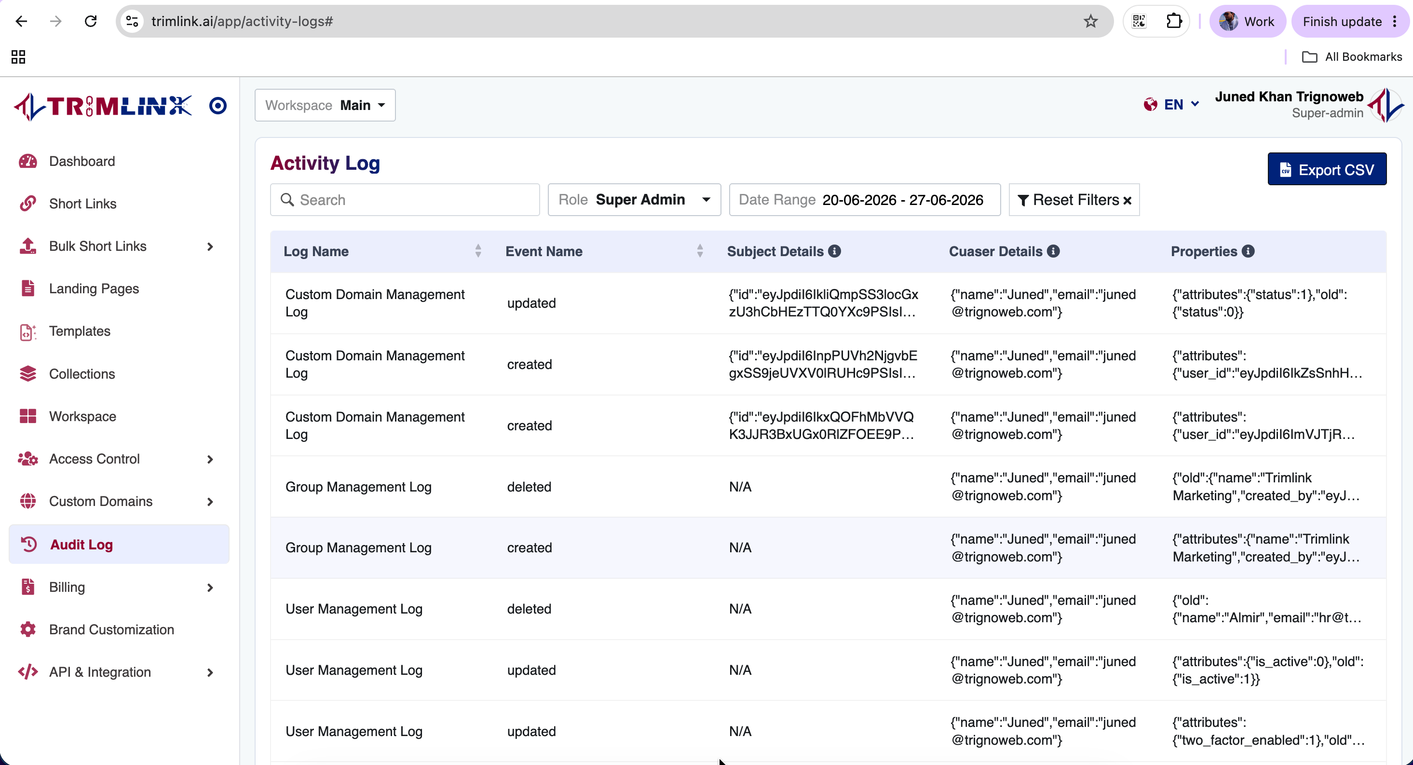Image resolution: width=1413 pixels, height=765 pixels.
Task: Expand the Billing submenu chevron
Action: [x=210, y=587]
